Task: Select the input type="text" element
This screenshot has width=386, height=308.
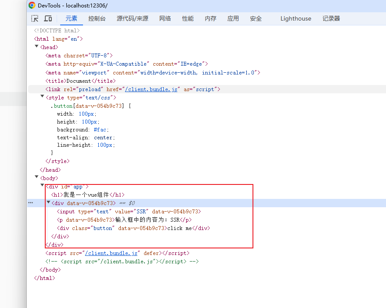Action: (x=129, y=212)
